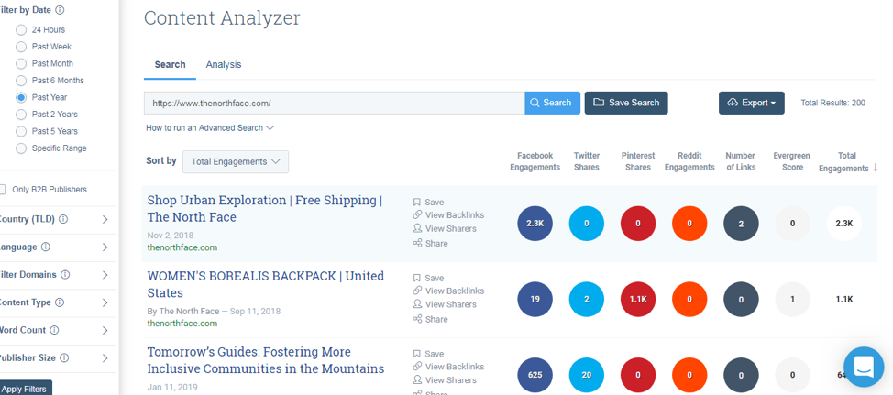Image resolution: width=893 pixels, height=395 pixels.
Task: Open the Total Engagements sort dropdown
Action: click(236, 161)
